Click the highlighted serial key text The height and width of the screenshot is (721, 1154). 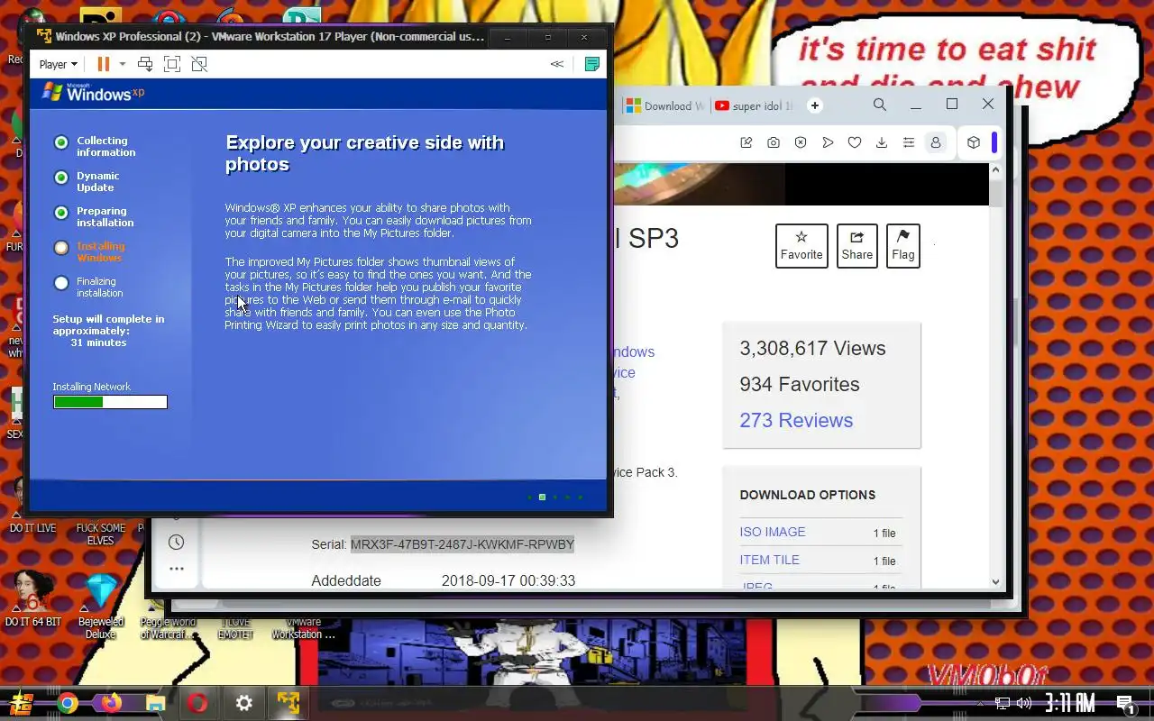coord(463,544)
